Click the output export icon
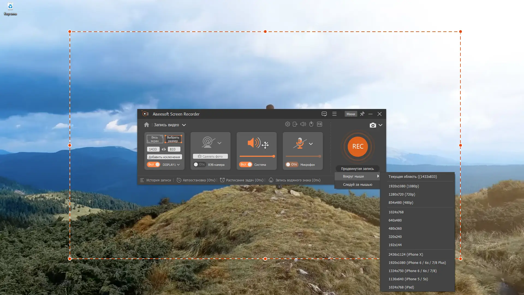The height and width of the screenshot is (295, 524). click(295, 124)
